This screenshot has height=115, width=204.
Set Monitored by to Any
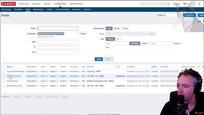tap(109, 28)
